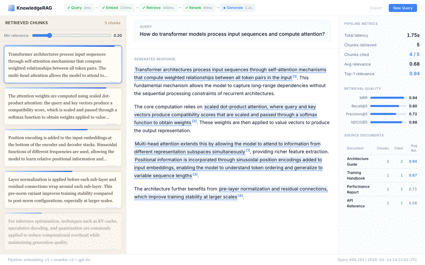Image resolution: width=425 pixels, height=265 pixels.
Task: Select the Transformer architectures chunk card
Action: 63,65
